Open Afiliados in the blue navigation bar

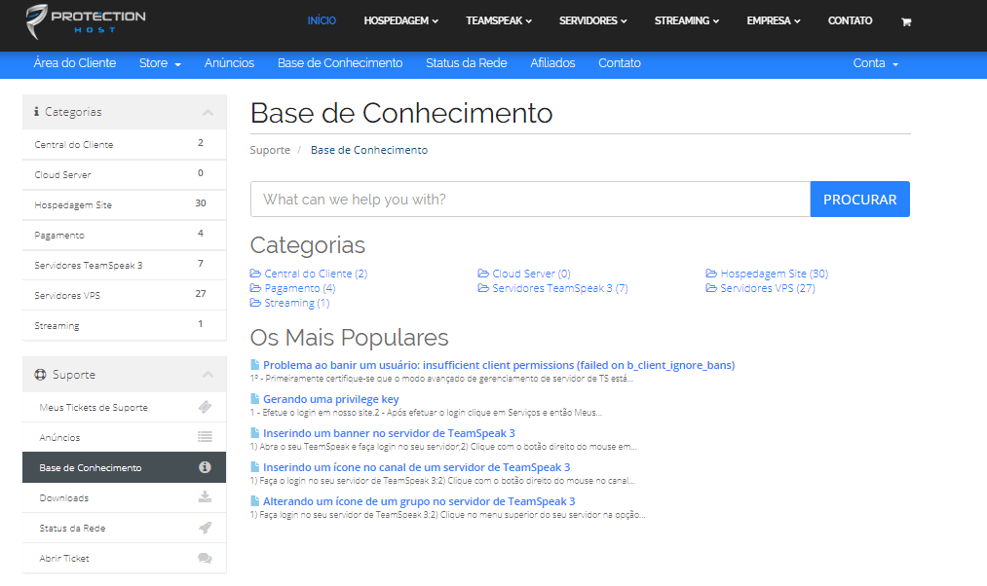pyautogui.click(x=552, y=63)
